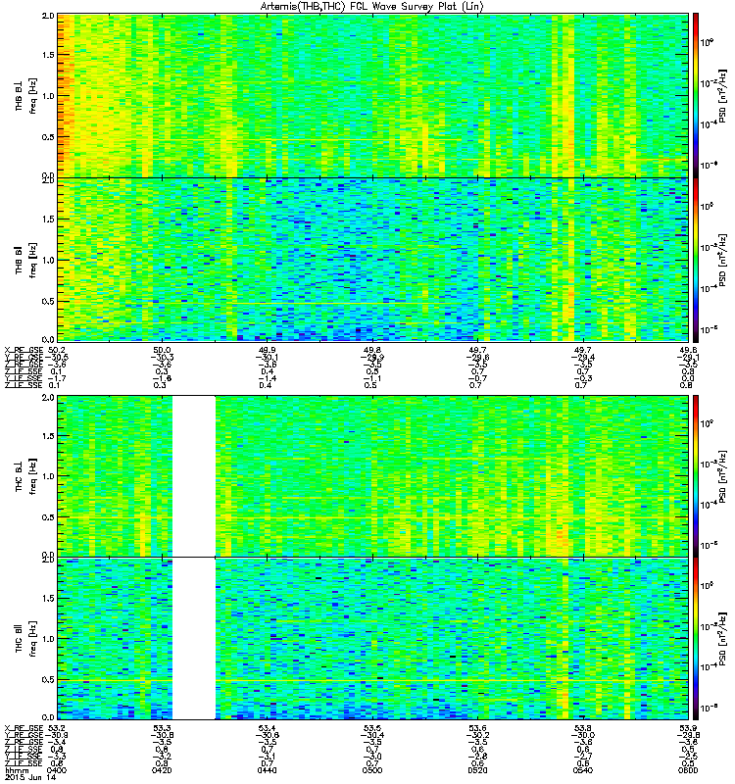Click the THB X_RE_GSE value 50.0
The height and width of the screenshot is (784, 735).
[x=162, y=350]
